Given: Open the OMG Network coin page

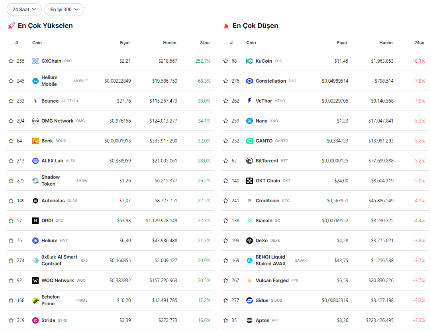Looking at the screenshot, I should click(57, 121).
